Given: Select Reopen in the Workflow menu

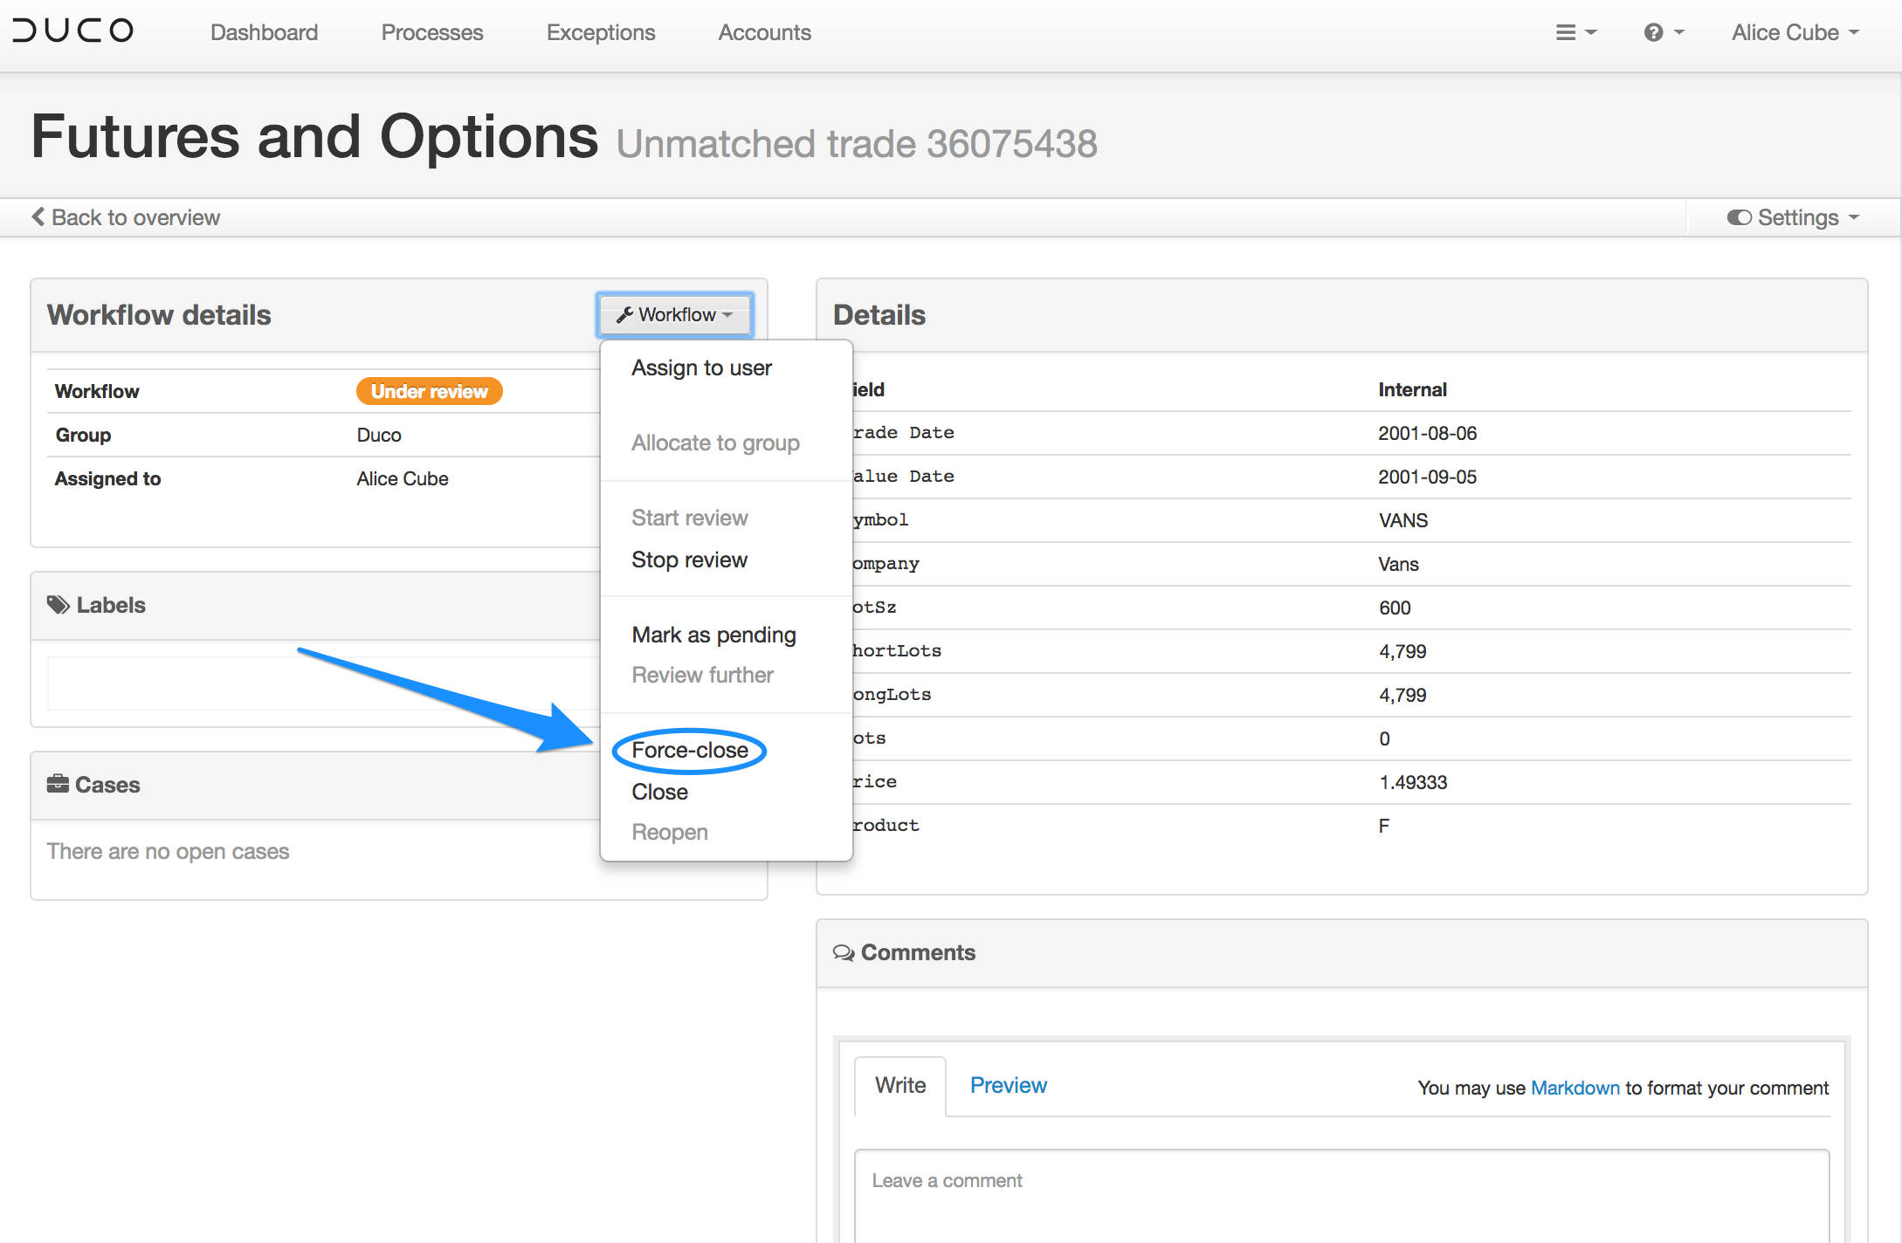Looking at the screenshot, I should [669, 832].
